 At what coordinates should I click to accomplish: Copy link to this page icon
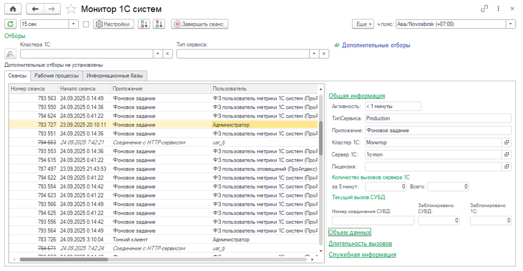tap(484, 9)
